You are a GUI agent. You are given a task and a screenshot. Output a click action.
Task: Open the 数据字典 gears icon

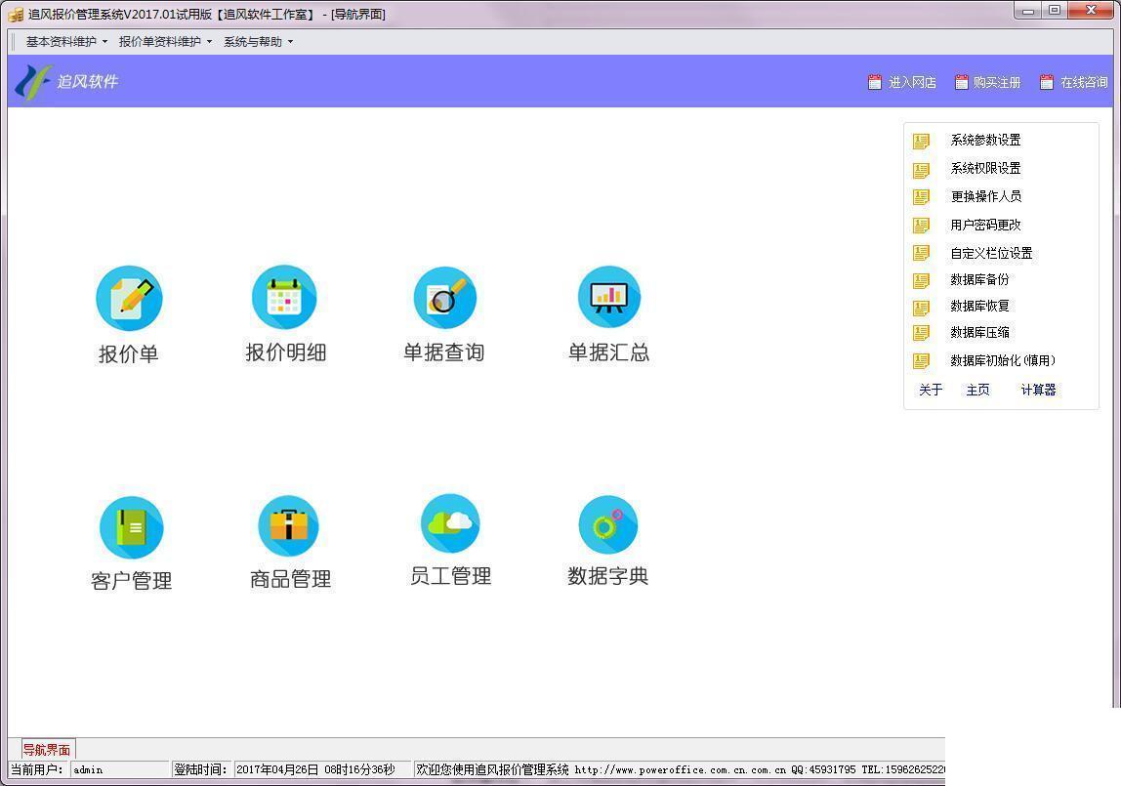pyautogui.click(x=607, y=524)
